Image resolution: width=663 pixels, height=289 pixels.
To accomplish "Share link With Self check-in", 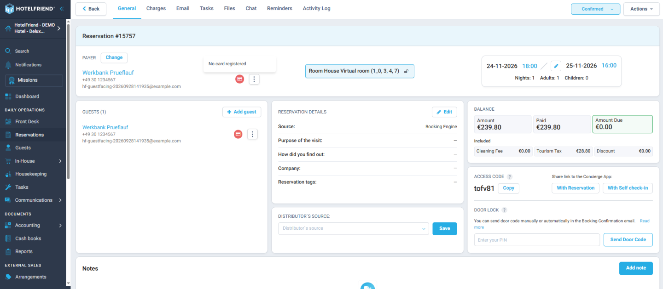I will (628, 188).
